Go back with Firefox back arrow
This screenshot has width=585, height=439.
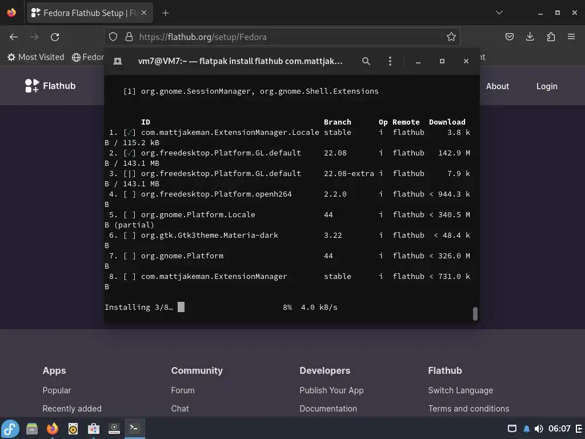[x=14, y=37]
